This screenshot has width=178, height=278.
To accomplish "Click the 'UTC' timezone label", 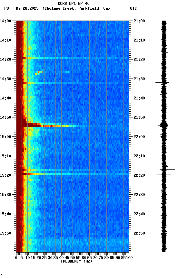I will tap(133, 8).
